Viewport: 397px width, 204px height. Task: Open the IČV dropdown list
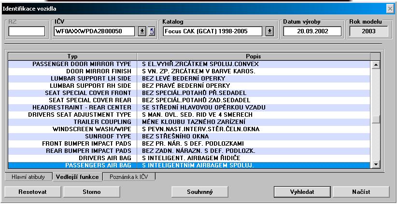pos(142,32)
